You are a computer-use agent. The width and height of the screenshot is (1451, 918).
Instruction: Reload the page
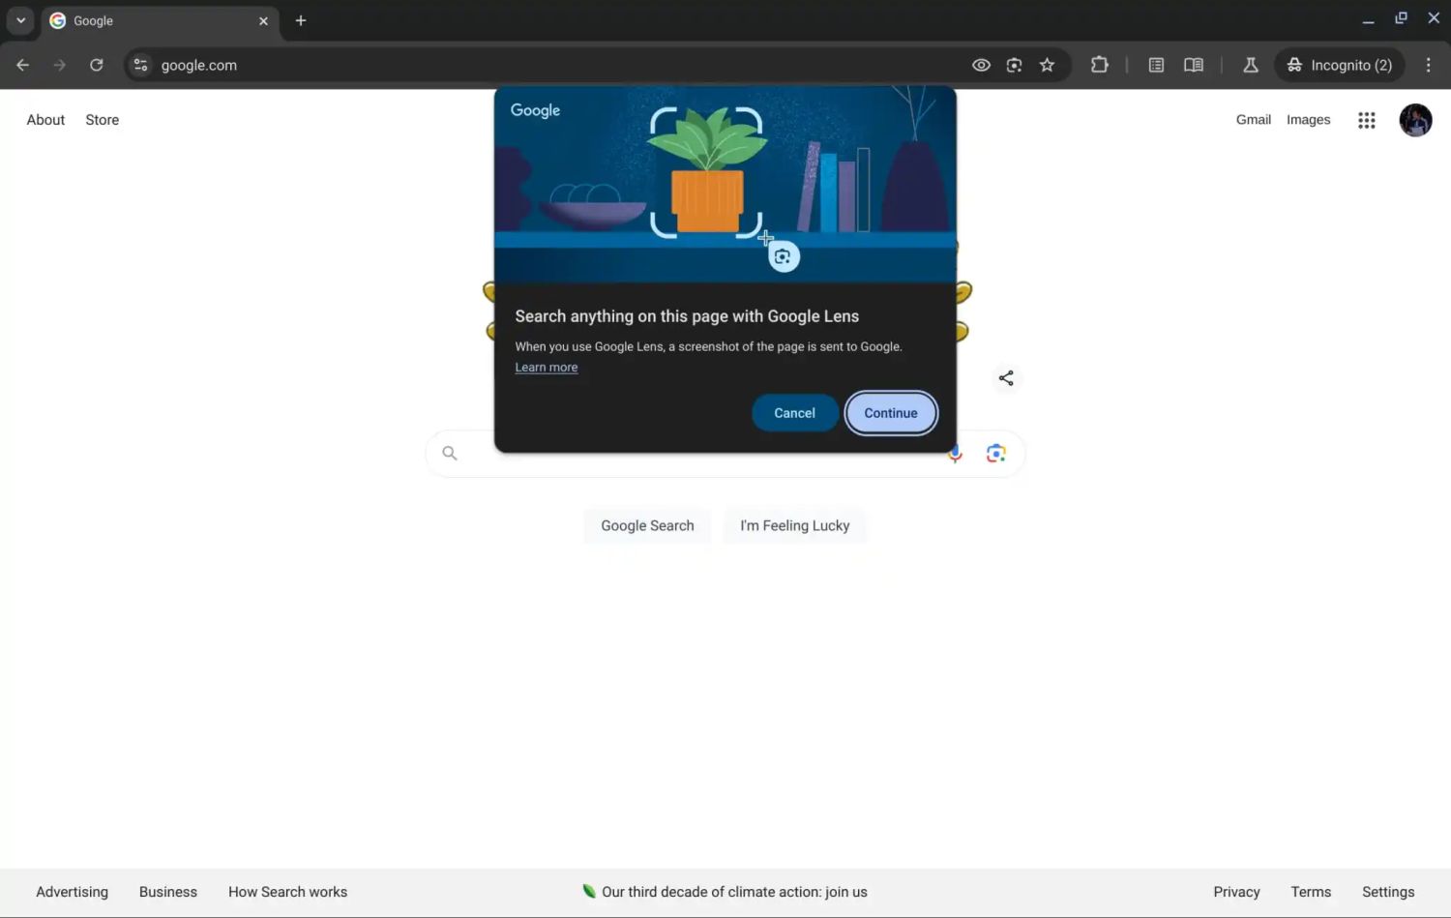[96, 65]
